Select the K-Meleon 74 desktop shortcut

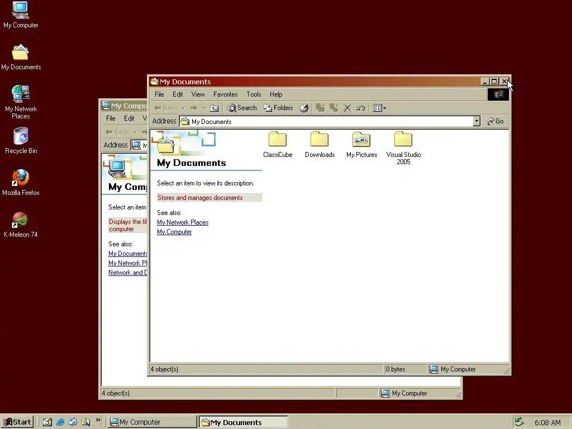21,225
